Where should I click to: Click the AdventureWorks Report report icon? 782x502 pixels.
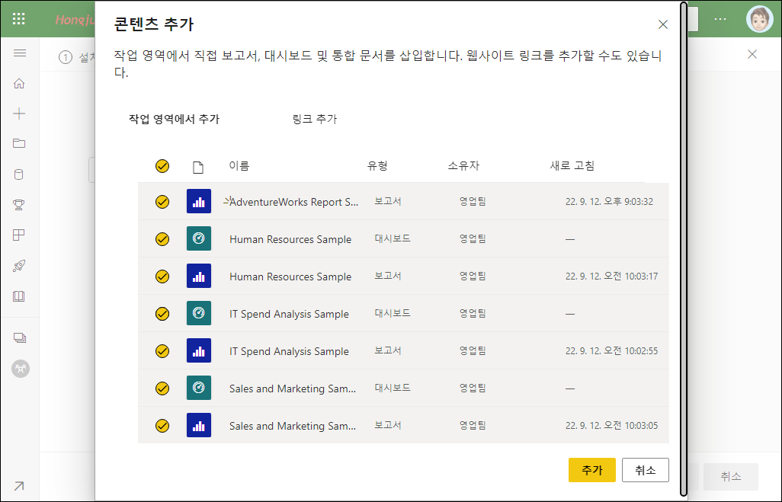coord(198,201)
